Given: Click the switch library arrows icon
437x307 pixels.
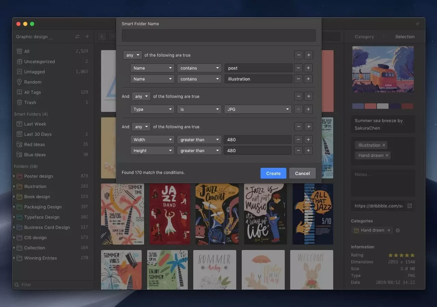Looking at the screenshot, I should click(x=77, y=36).
